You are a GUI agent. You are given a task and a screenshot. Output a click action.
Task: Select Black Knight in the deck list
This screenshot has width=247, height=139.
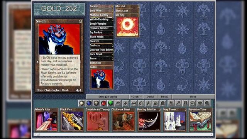tap(102, 37)
